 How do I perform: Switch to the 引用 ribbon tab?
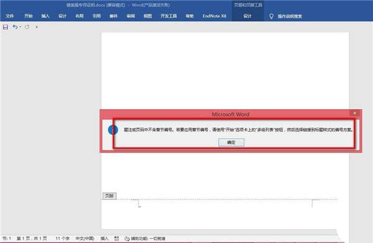pyautogui.click(x=96, y=16)
